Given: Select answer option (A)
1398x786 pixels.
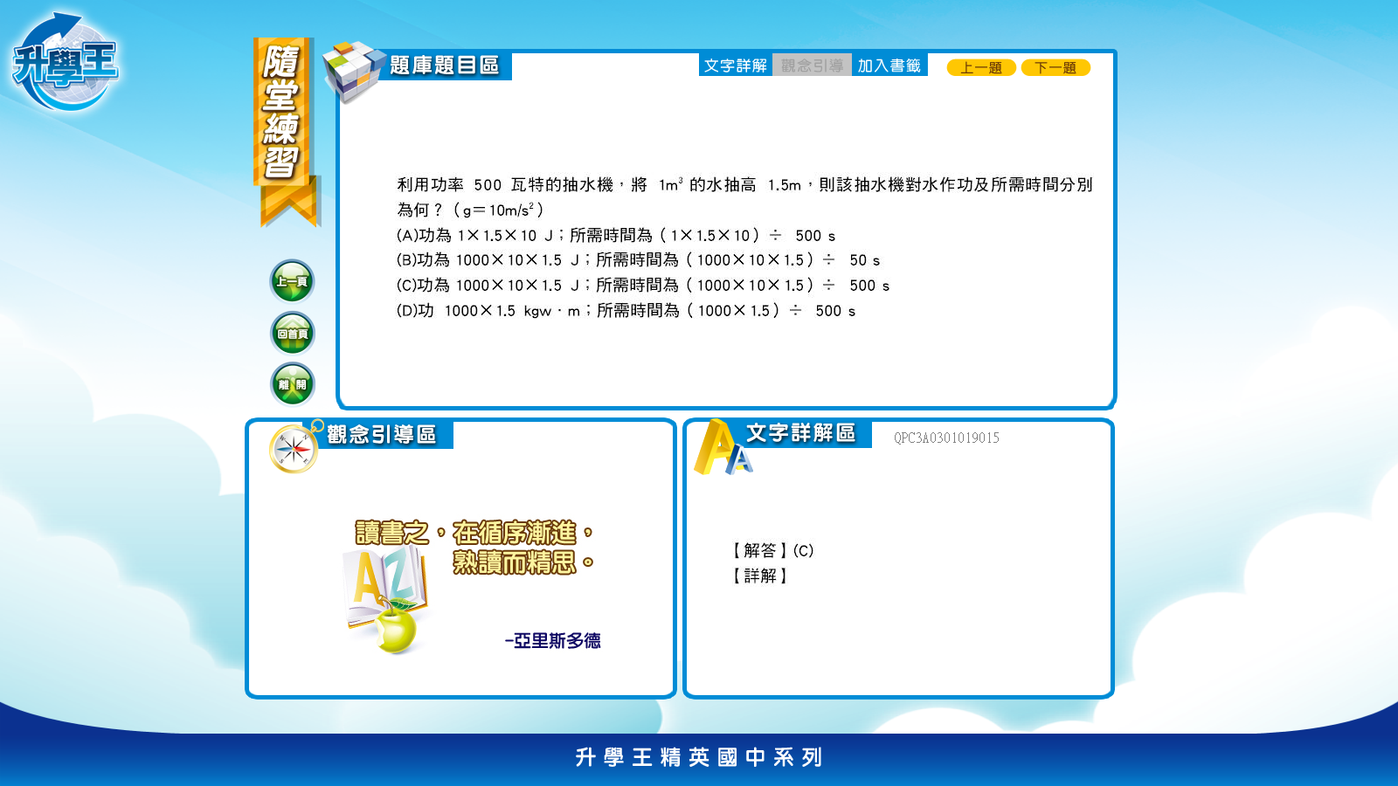Looking at the screenshot, I should 615,236.
